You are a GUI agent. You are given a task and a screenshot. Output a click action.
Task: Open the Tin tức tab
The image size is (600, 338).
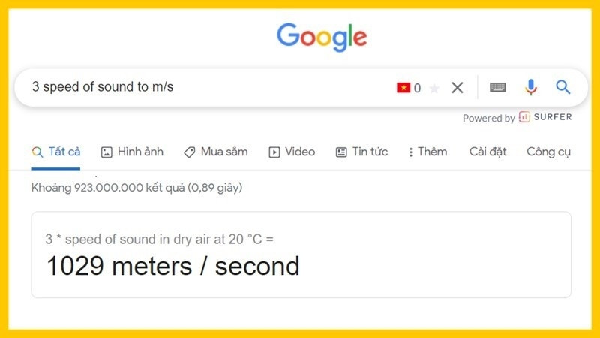point(361,152)
